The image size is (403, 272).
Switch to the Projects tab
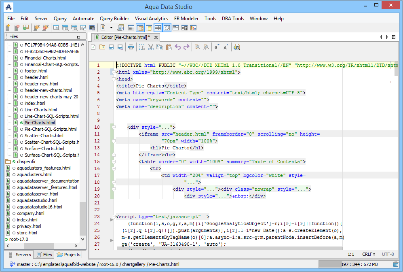click(x=69, y=255)
